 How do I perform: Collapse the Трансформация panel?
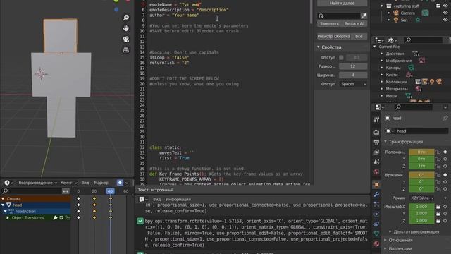click(385, 142)
